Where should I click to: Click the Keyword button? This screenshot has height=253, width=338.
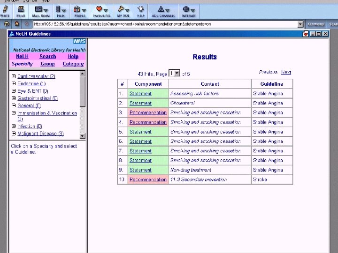click(x=316, y=24)
